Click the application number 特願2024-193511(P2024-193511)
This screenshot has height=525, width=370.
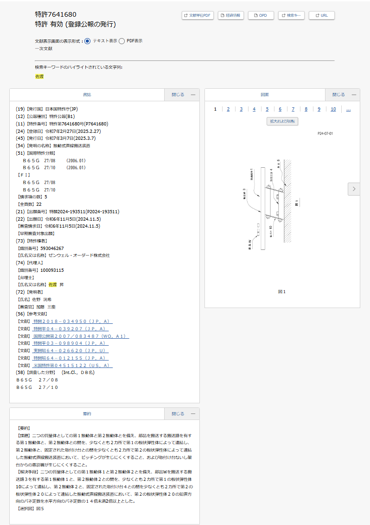click(84, 211)
